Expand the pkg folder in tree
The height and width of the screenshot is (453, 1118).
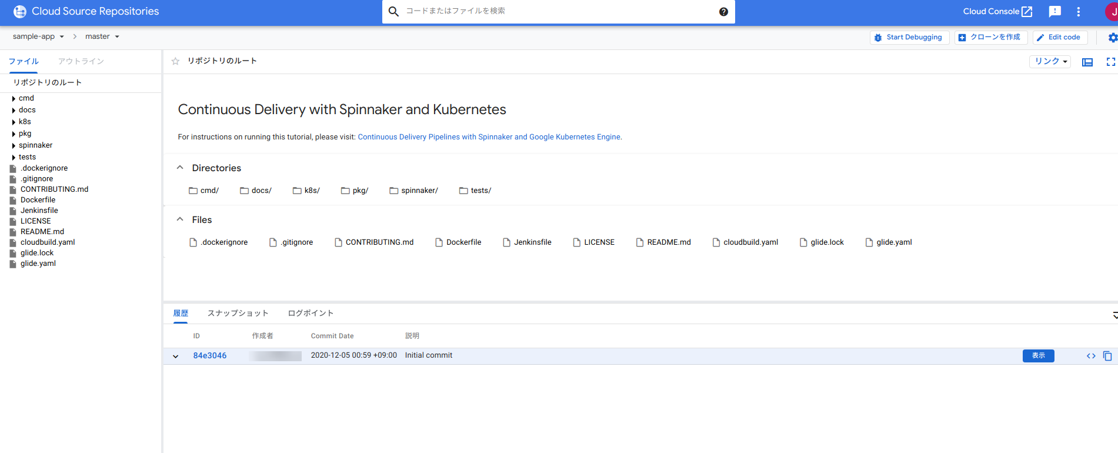(14, 134)
